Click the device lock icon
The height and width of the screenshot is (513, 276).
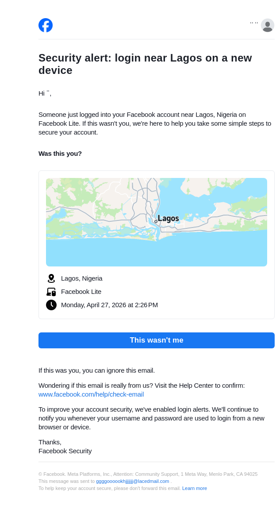click(x=51, y=292)
